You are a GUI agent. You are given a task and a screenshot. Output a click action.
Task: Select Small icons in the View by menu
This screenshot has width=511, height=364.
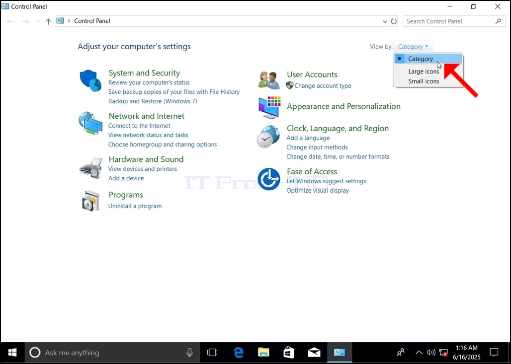coord(424,81)
